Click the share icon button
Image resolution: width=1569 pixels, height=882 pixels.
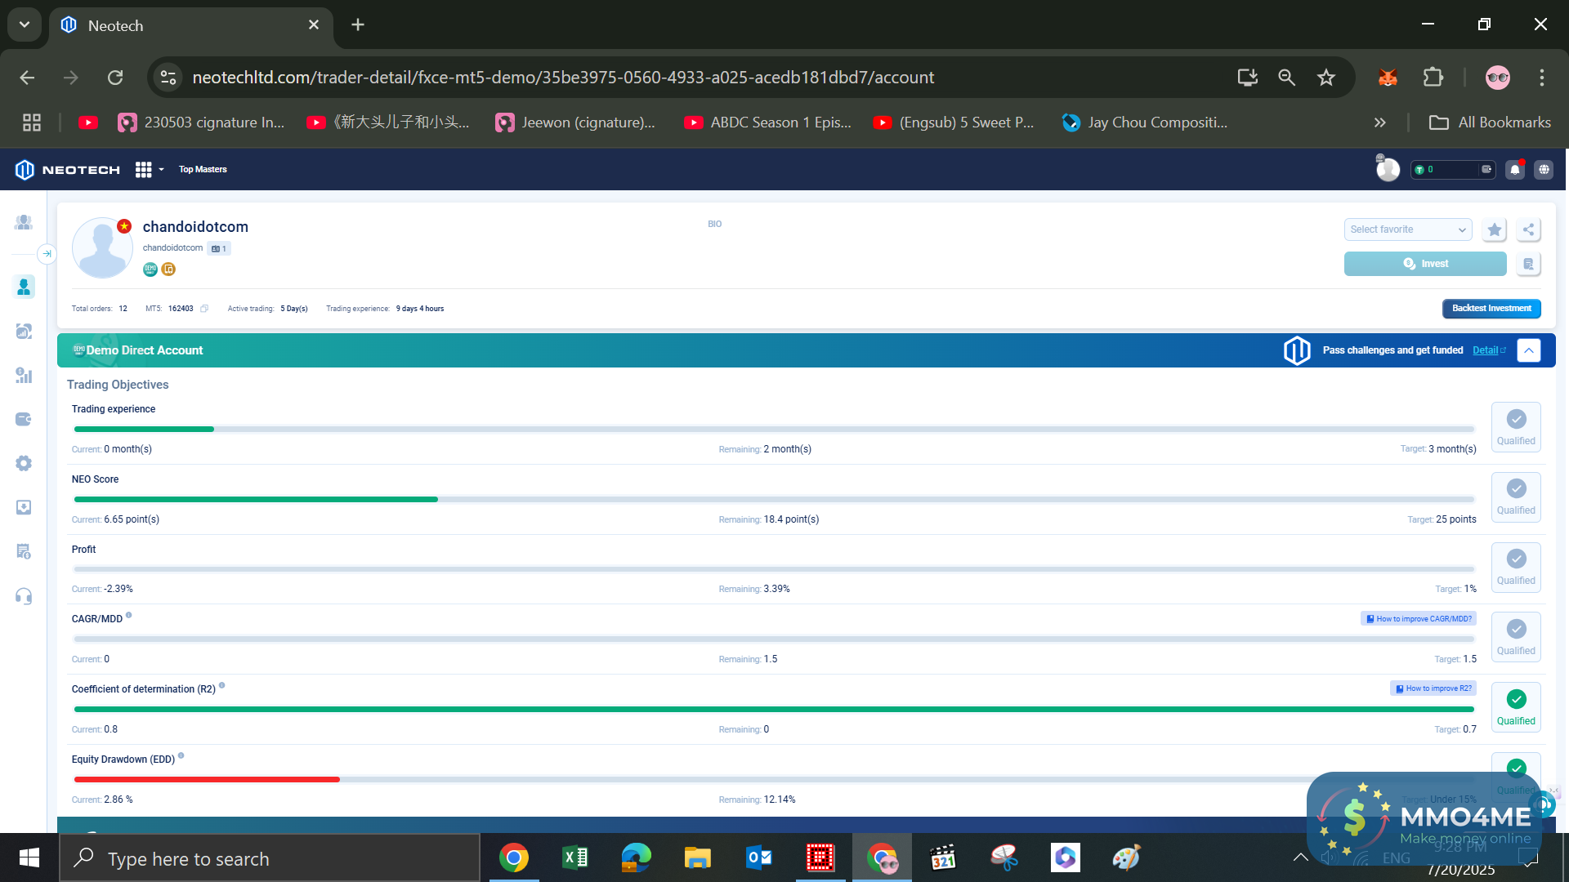tap(1528, 229)
